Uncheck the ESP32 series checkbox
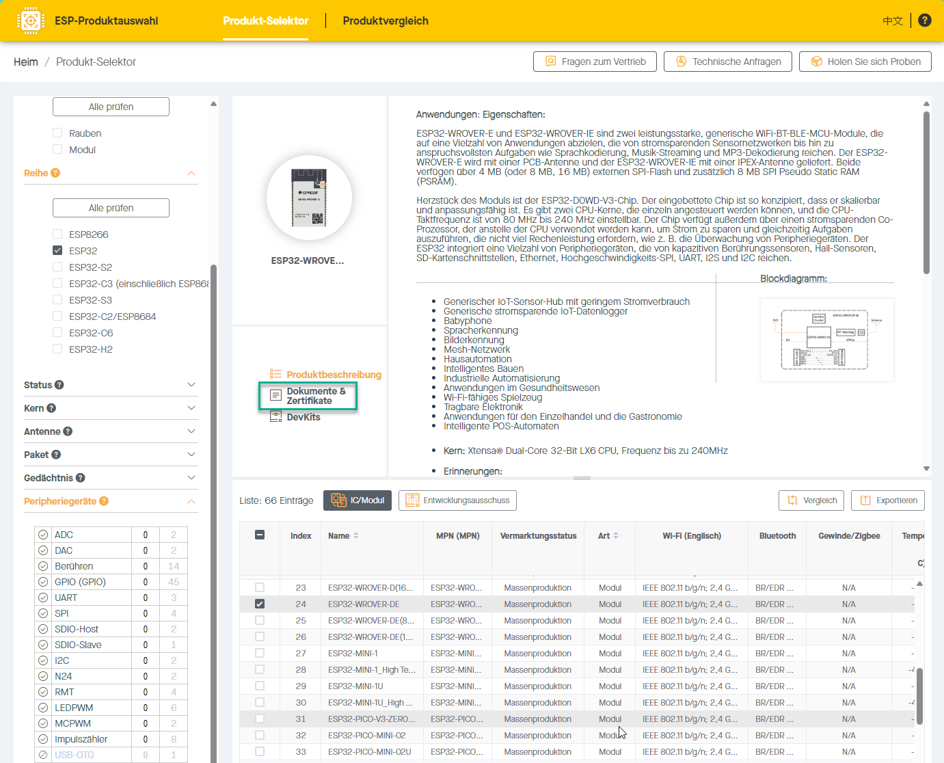The image size is (944, 763). (57, 251)
